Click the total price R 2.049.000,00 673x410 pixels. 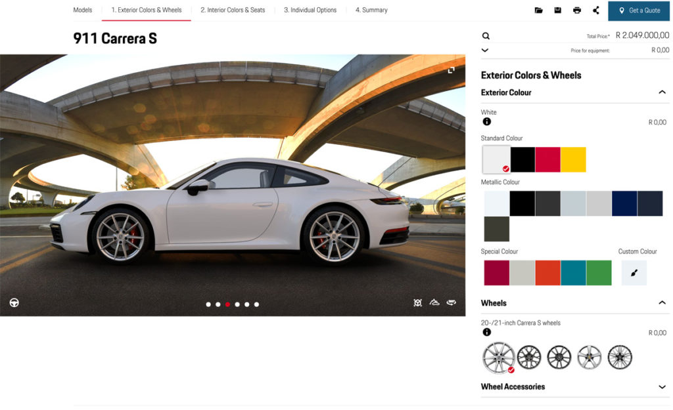click(x=643, y=35)
